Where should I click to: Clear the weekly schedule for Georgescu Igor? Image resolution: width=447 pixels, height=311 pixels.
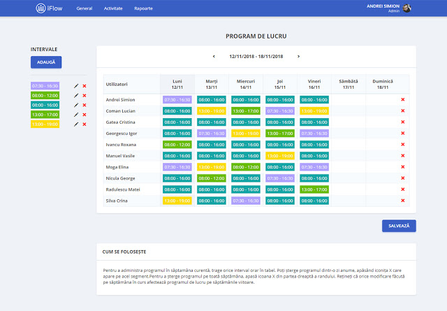403,133
